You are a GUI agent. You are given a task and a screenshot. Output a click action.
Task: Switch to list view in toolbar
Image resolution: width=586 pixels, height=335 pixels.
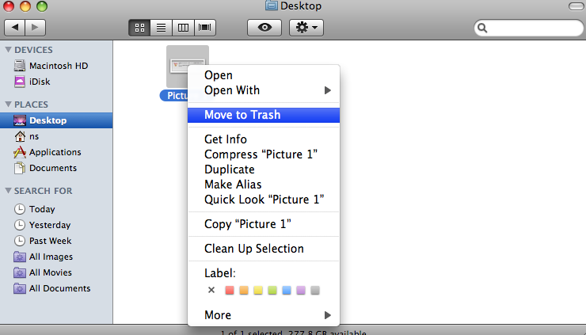point(162,28)
